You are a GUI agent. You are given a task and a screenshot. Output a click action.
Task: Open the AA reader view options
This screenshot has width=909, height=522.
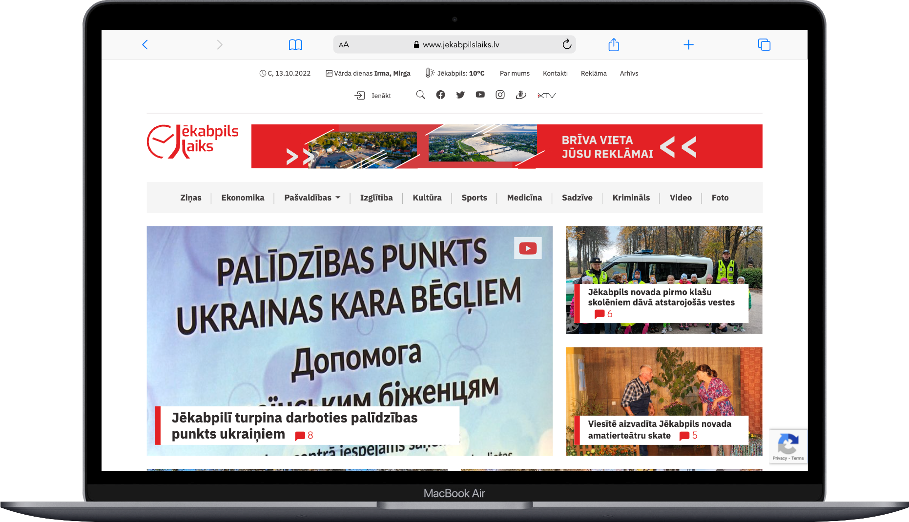344,45
